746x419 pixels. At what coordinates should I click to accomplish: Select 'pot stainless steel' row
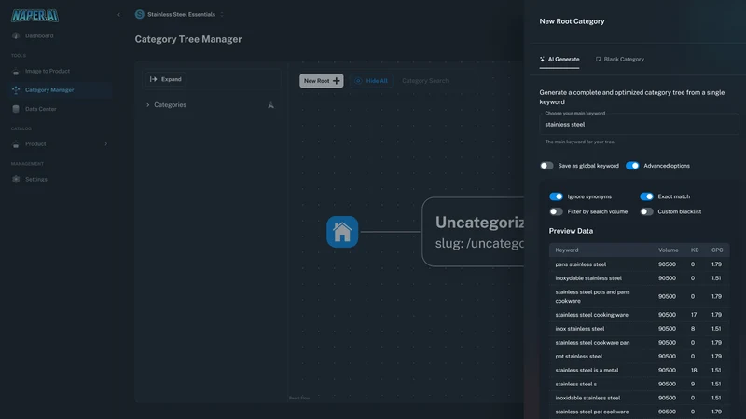point(639,357)
